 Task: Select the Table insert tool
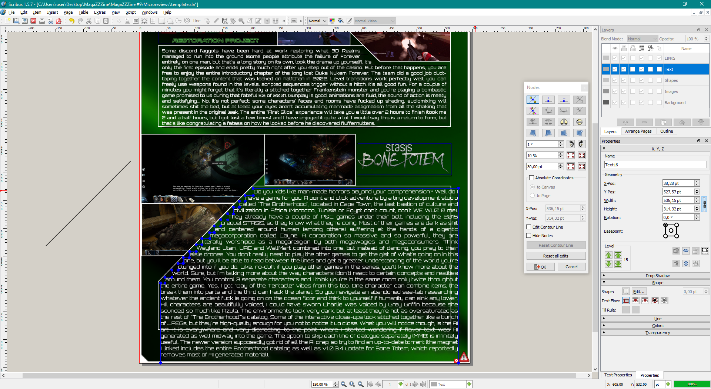153,21
